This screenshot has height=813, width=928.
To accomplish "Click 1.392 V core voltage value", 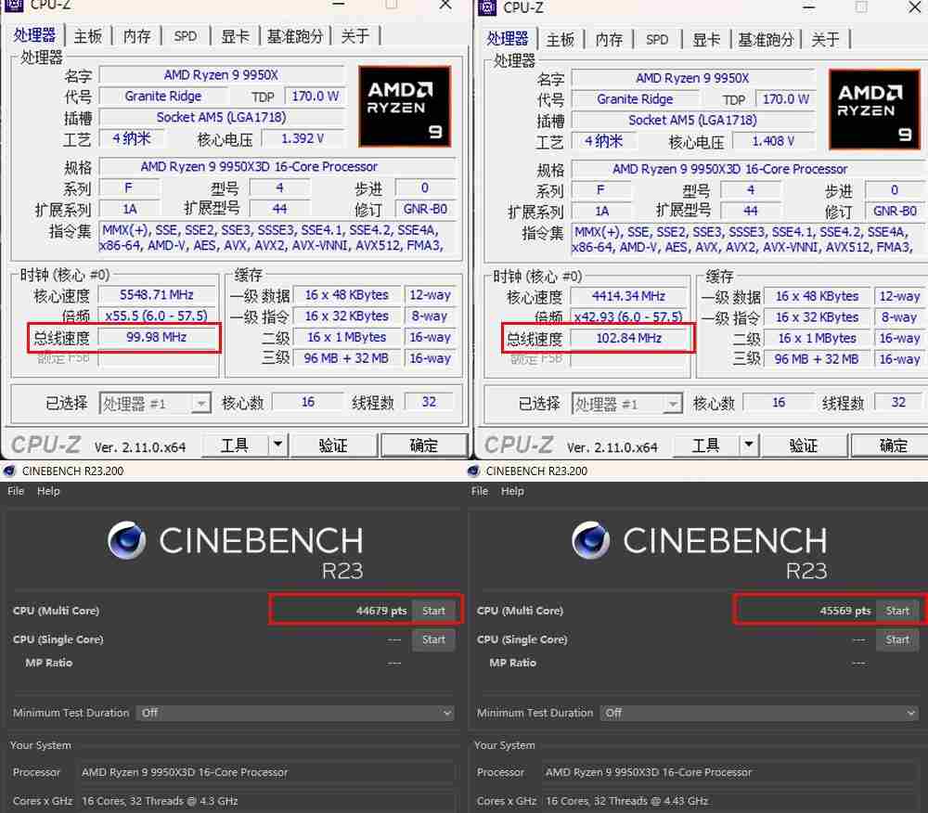I will pos(303,138).
